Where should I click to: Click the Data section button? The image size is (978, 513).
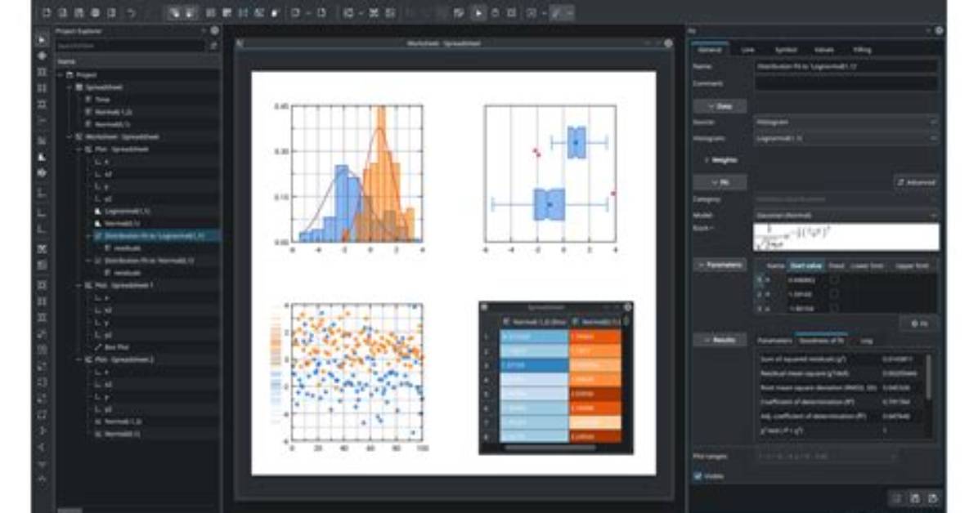click(720, 106)
